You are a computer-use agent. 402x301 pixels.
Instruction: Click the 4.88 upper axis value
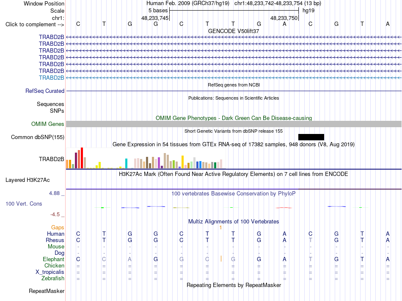point(54,193)
